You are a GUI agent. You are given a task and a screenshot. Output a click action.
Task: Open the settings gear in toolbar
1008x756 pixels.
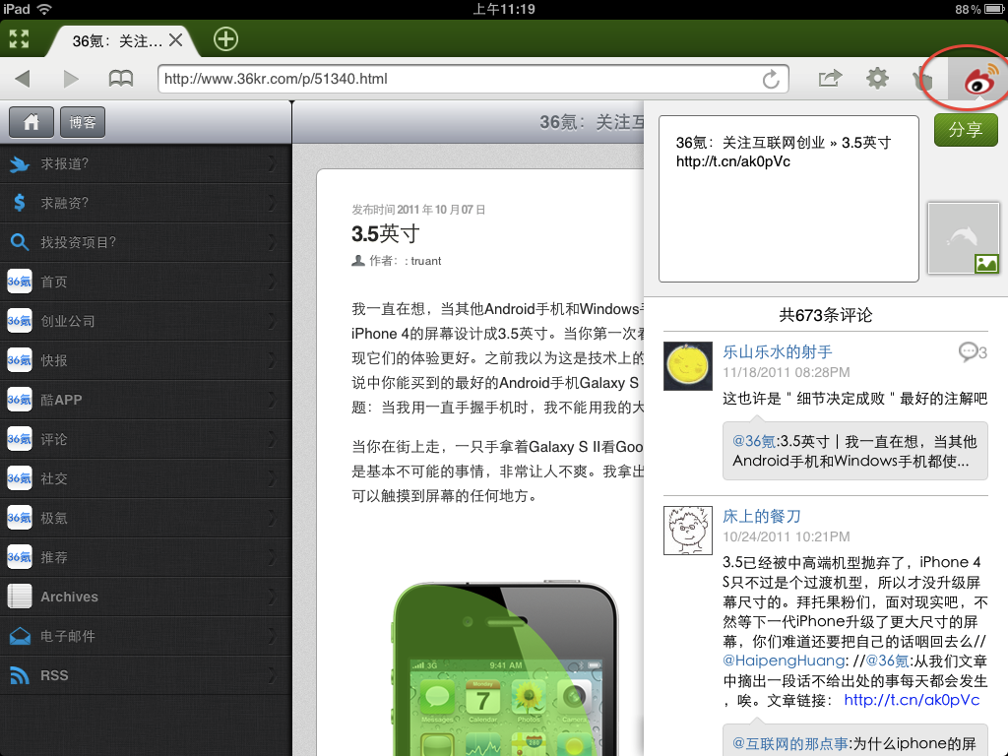point(877,79)
